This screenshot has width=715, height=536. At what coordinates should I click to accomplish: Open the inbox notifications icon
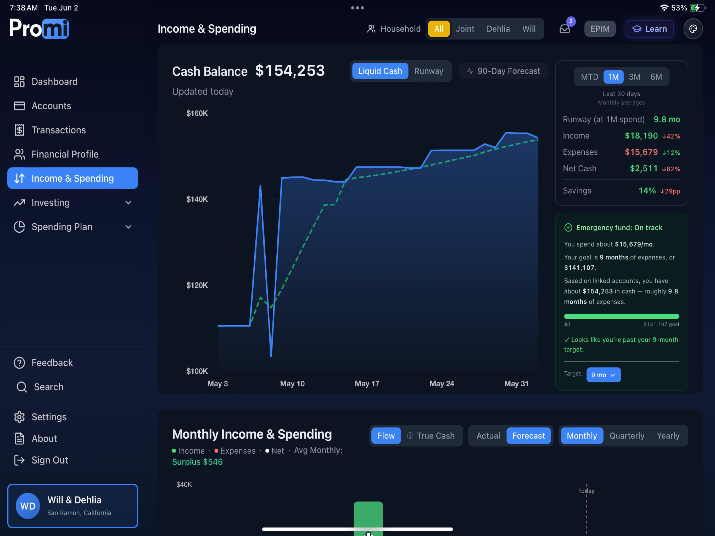[565, 29]
